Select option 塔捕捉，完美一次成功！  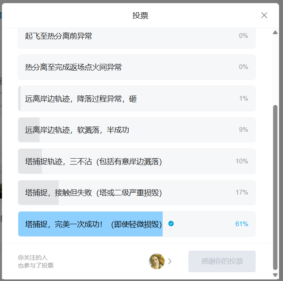click(137, 224)
